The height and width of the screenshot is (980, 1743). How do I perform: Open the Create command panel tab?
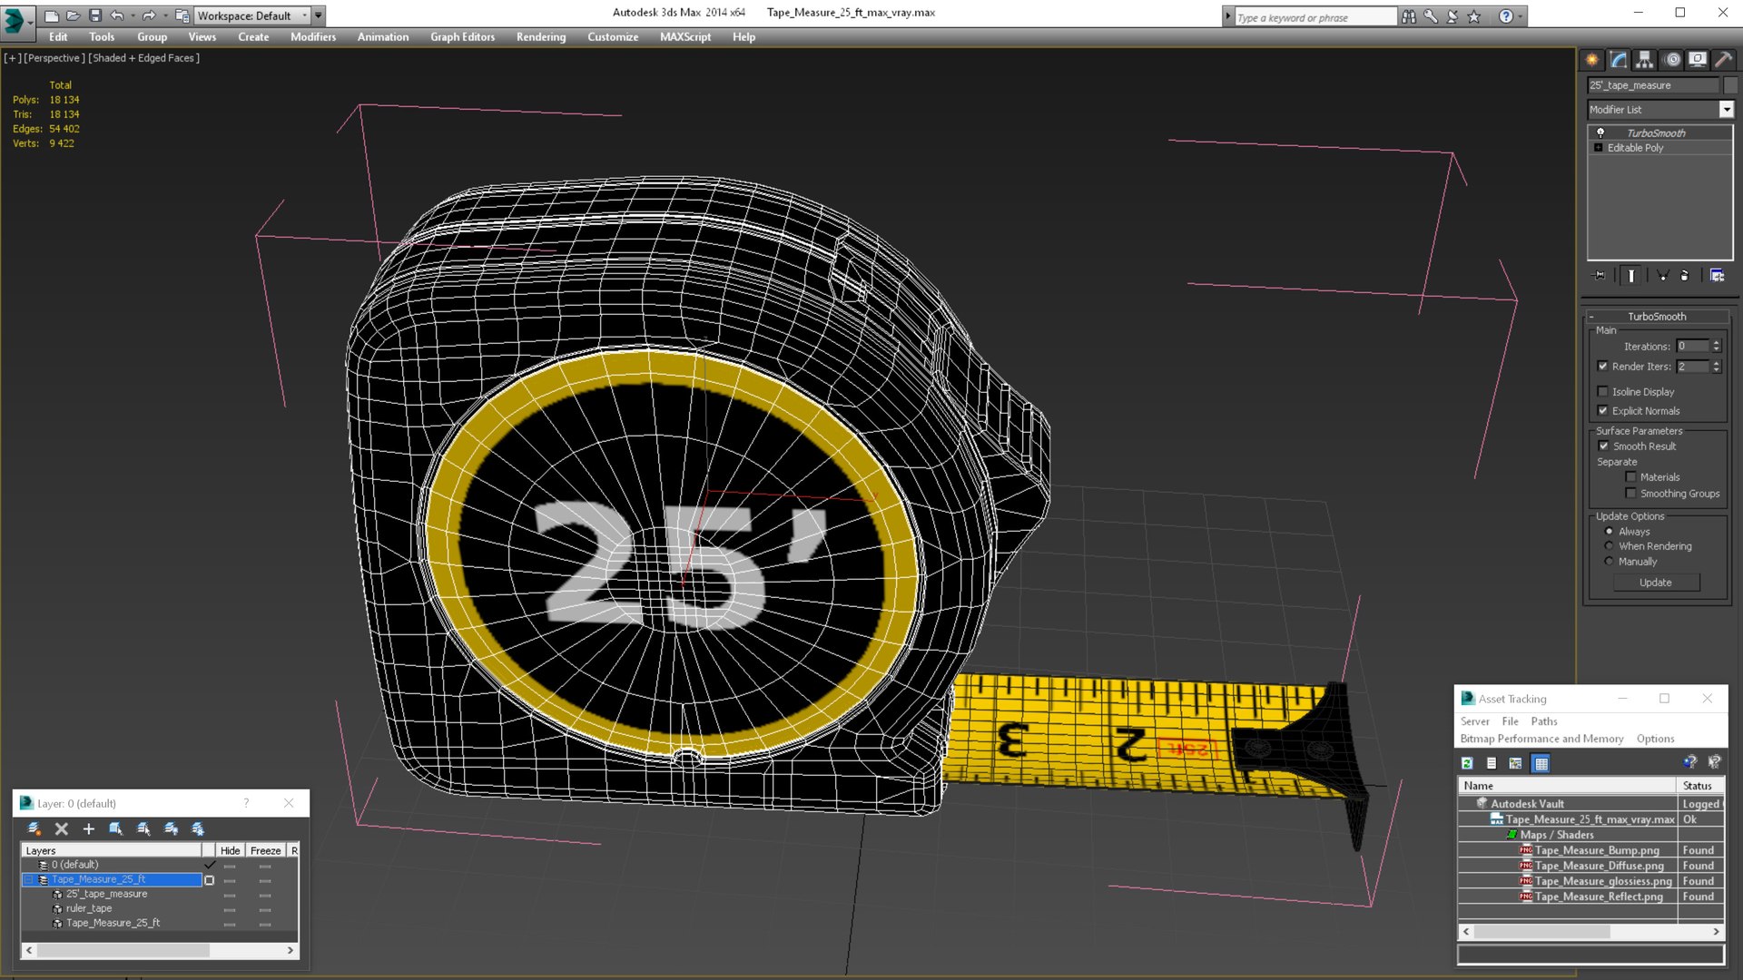(1592, 60)
